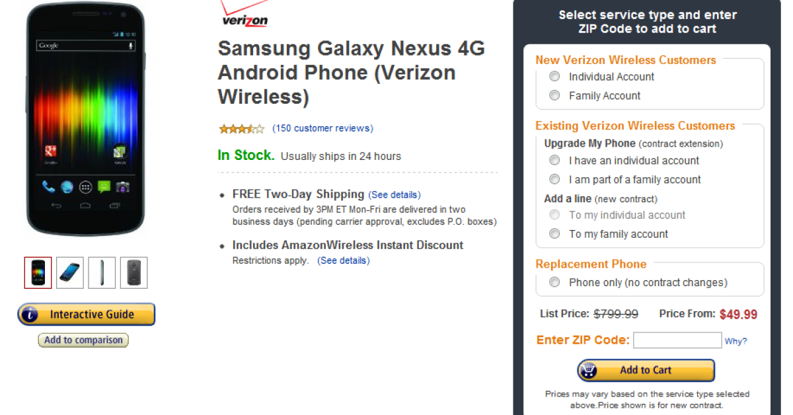
Task: See details for AmazonWireless Instant Discount
Action: [x=344, y=260]
